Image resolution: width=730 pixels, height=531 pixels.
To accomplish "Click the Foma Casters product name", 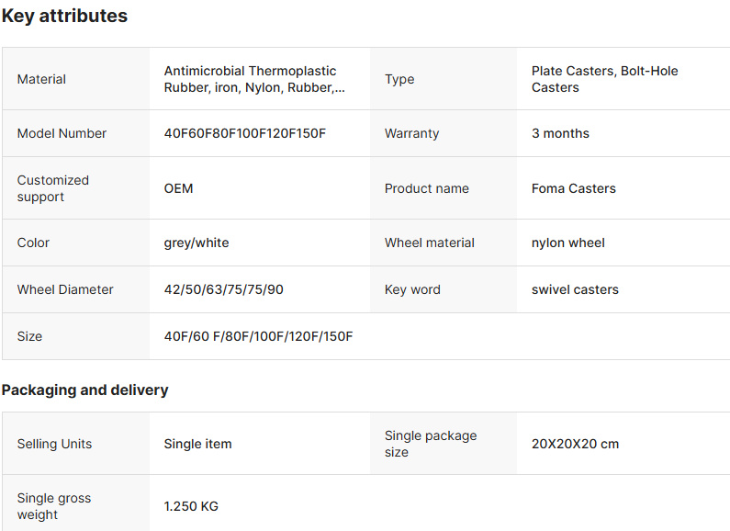I will tap(574, 188).
